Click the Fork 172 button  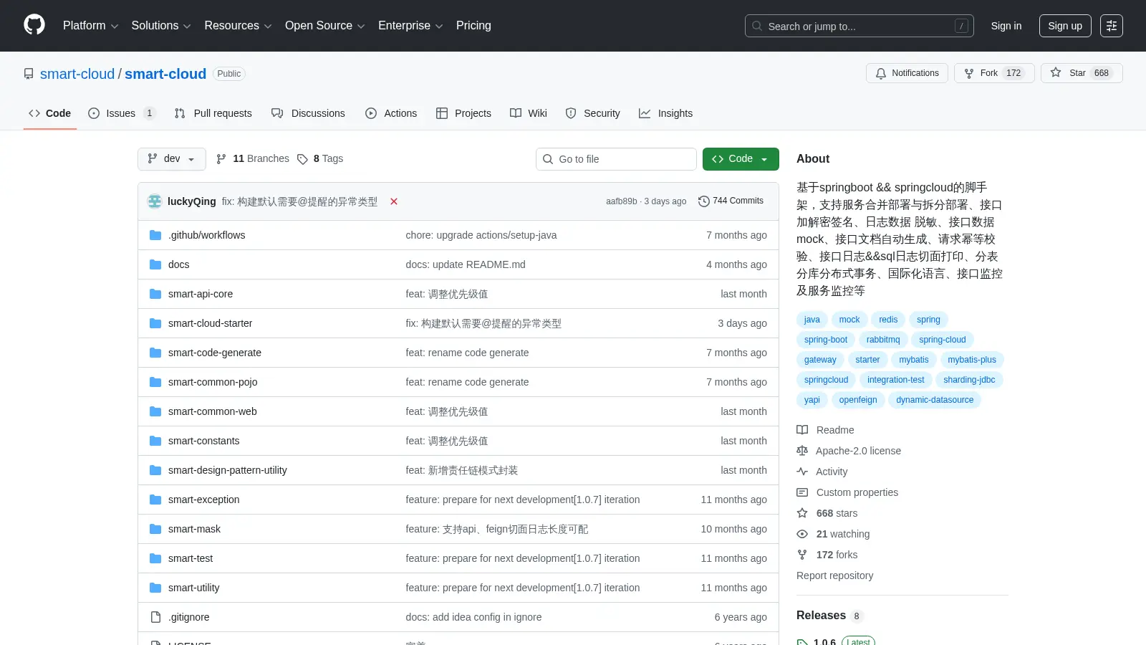994,73
